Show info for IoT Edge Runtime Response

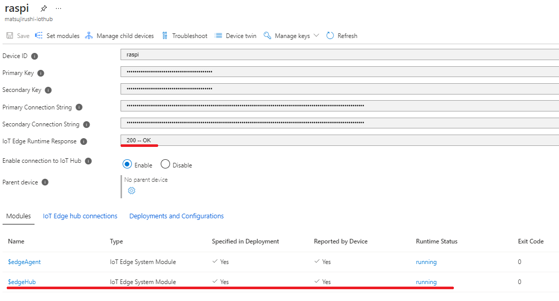pos(84,141)
